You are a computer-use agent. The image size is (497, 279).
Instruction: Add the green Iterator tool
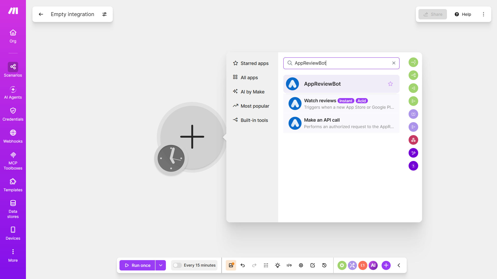(x=413, y=88)
